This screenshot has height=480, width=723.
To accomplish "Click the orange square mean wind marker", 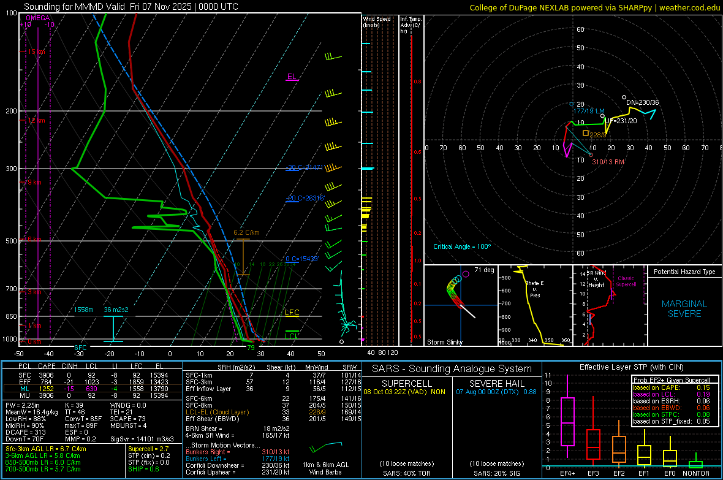I will pyautogui.click(x=586, y=133).
